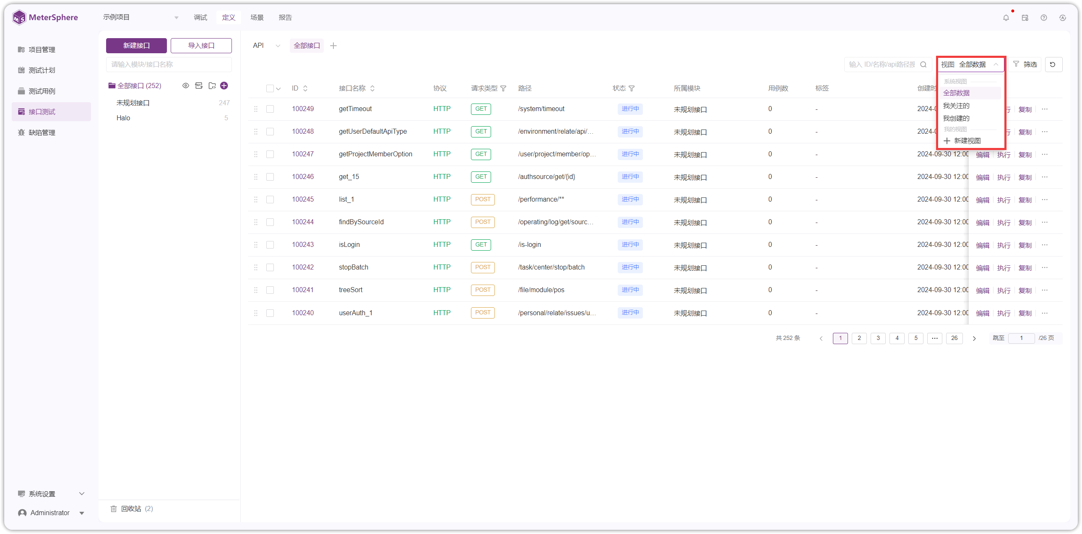Click the refresh icon button
This screenshot has height=534, width=1082.
coord(1053,64)
